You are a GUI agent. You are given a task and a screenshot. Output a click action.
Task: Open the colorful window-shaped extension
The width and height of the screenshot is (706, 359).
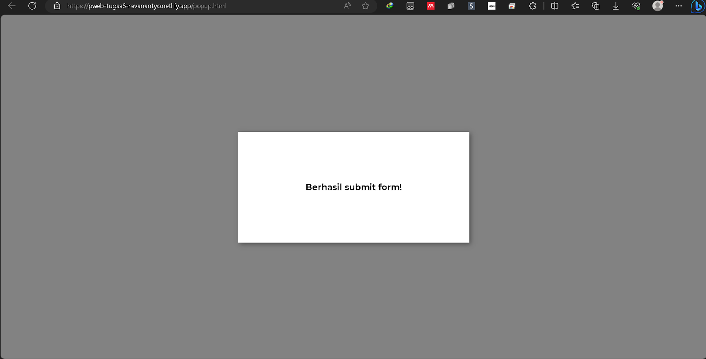(x=512, y=6)
